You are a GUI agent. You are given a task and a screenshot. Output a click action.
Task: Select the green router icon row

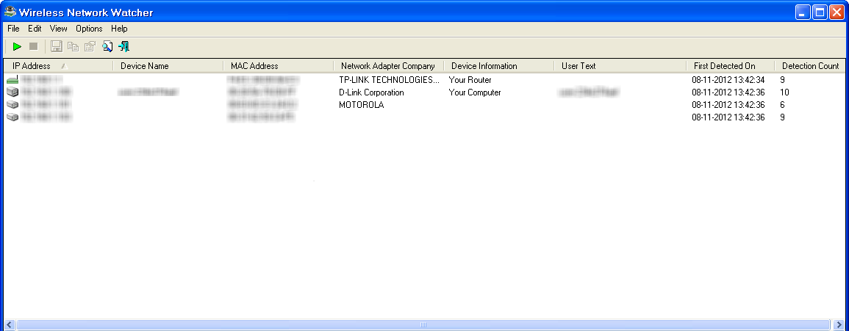[12, 80]
